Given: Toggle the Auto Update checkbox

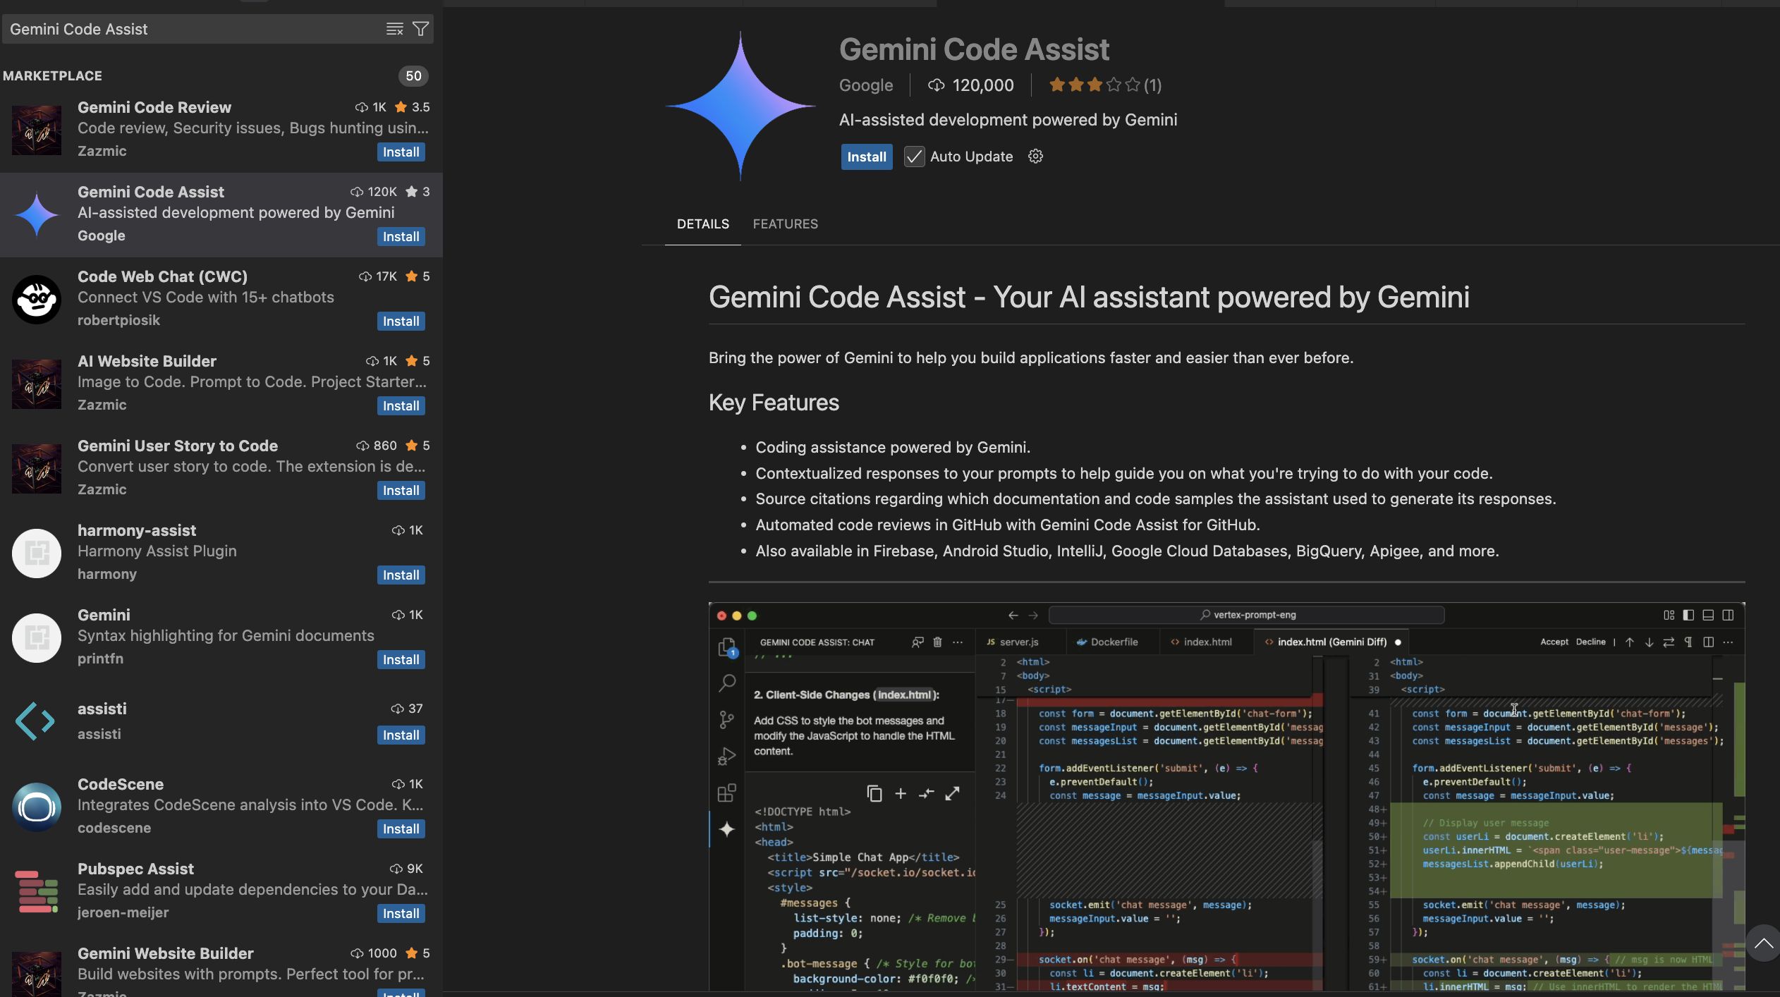Looking at the screenshot, I should coord(914,157).
